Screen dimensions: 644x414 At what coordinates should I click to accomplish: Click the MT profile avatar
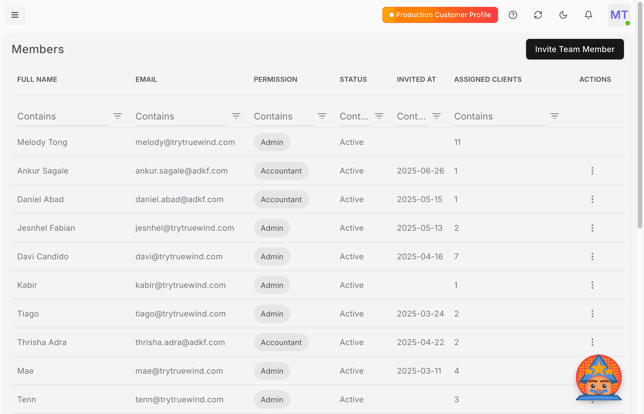619,15
